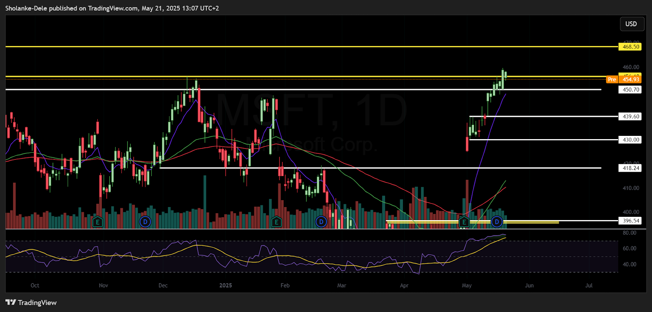This screenshot has width=652, height=312.
Task: Click the 460.00 price axis value
Action: pyautogui.click(x=631, y=67)
